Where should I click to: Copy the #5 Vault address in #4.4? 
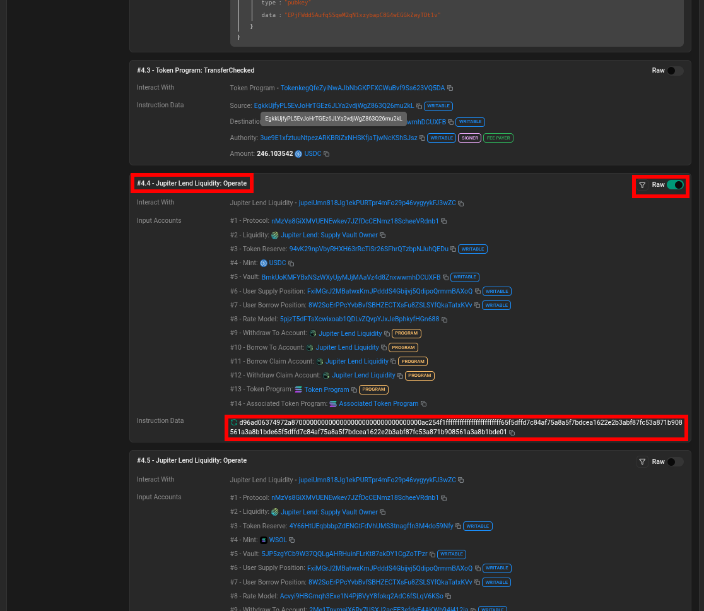click(445, 277)
